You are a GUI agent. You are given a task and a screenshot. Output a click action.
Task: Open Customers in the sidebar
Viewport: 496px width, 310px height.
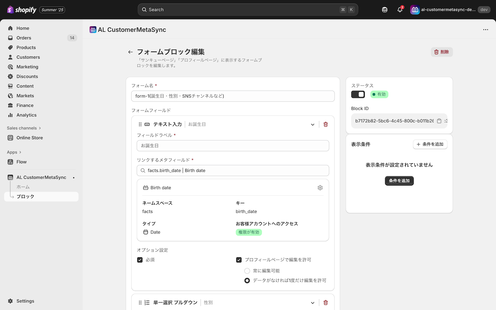click(28, 57)
